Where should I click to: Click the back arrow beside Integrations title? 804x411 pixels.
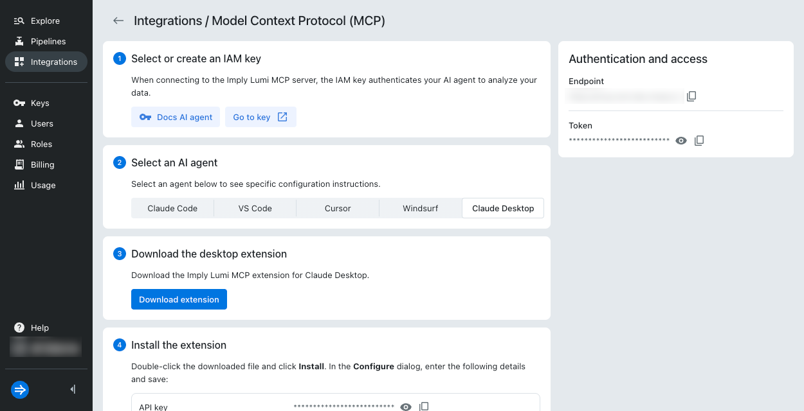[x=118, y=21]
